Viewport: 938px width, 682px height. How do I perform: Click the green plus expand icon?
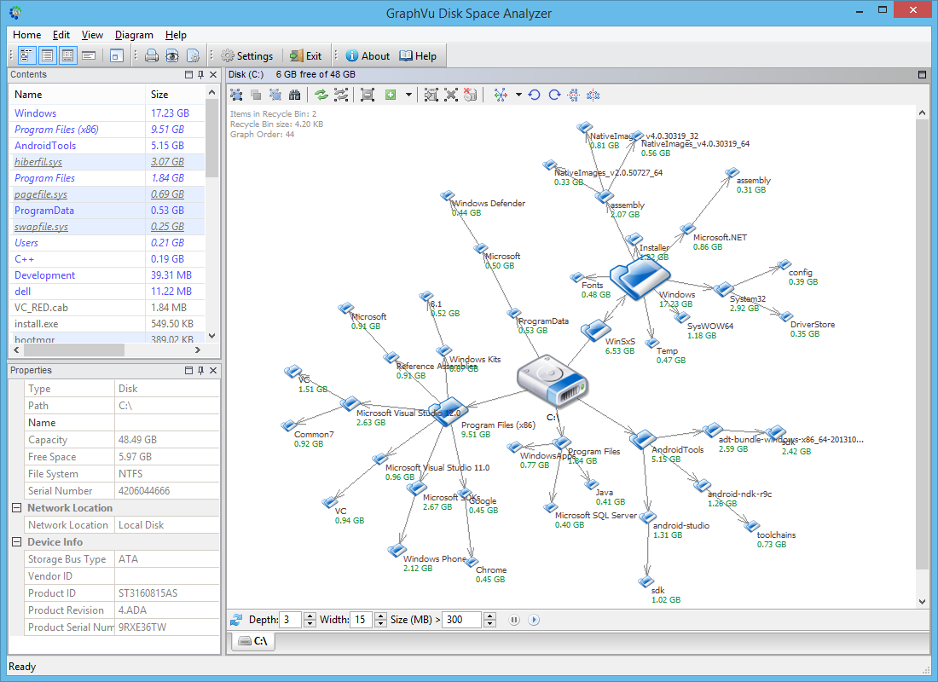coord(391,95)
